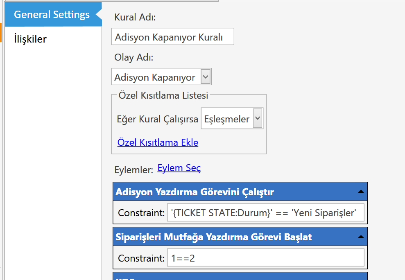Image resolution: width=405 pixels, height=280 pixels.
Task: Open the İlişkiler tab
Action: [30, 39]
